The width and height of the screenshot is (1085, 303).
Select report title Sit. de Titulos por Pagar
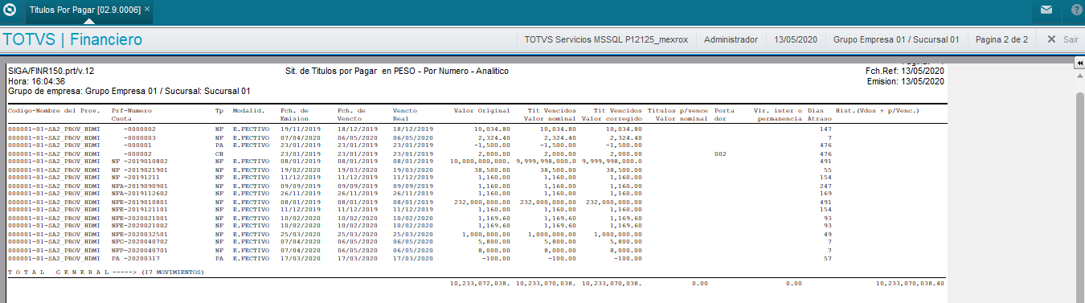pyautogui.click(x=397, y=71)
